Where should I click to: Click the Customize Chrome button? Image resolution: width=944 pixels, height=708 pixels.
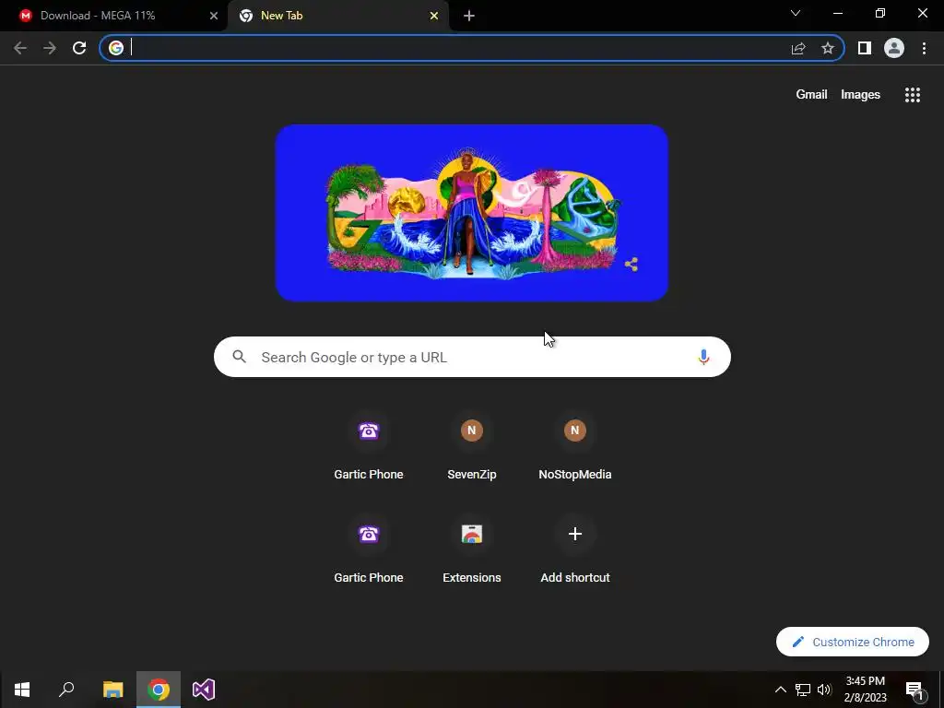(853, 642)
